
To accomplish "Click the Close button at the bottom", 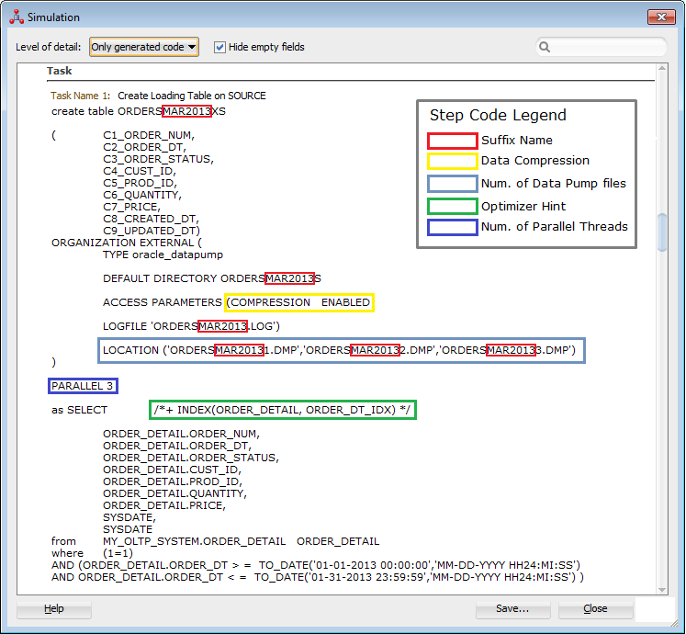I will click(x=595, y=608).
